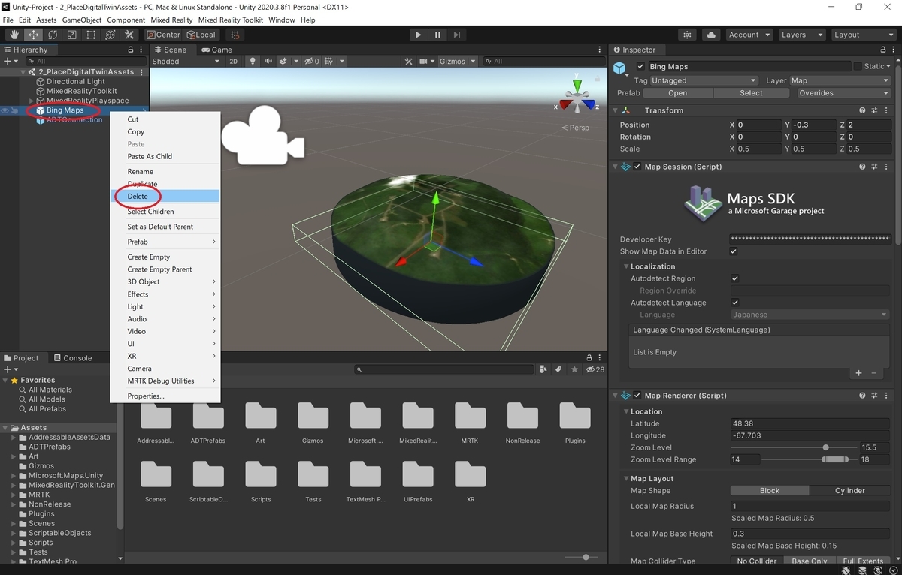Viewport: 902px width, 575px height.
Task: Select the Hand tool in the toolbar
Action: click(14, 35)
